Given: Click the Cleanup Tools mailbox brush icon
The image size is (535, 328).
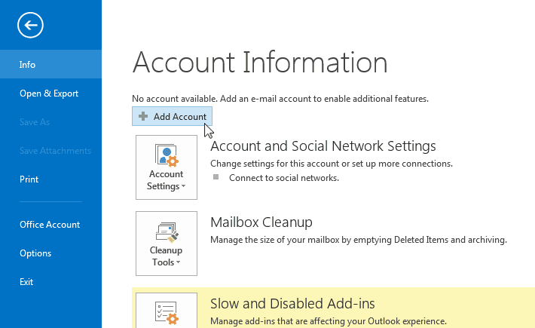Looking at the screenshot, I should pyautogui.click(x=167, y=232).
